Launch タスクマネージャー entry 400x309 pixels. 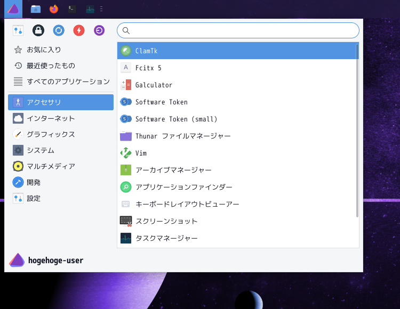pos(238,238)
